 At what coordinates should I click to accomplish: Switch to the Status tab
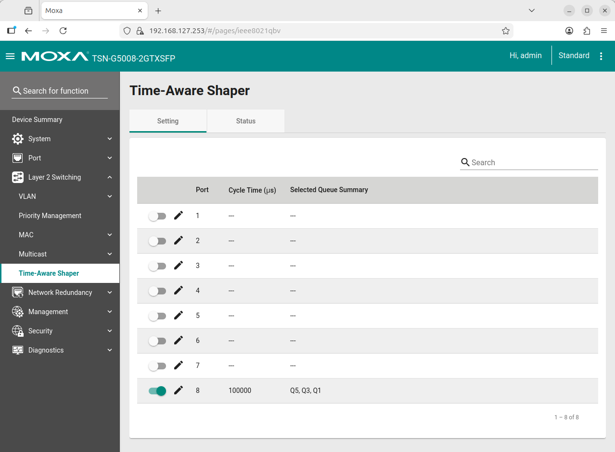(x=245, y=121)
